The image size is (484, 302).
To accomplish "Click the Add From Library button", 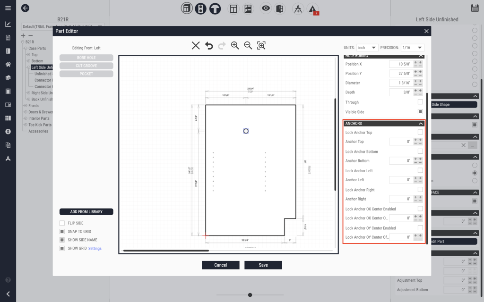I will [x=86, y=212].
